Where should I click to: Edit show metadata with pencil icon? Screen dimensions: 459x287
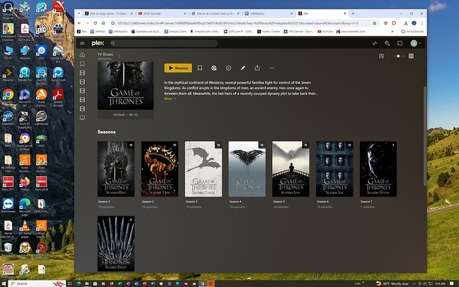tap(243, 68)
